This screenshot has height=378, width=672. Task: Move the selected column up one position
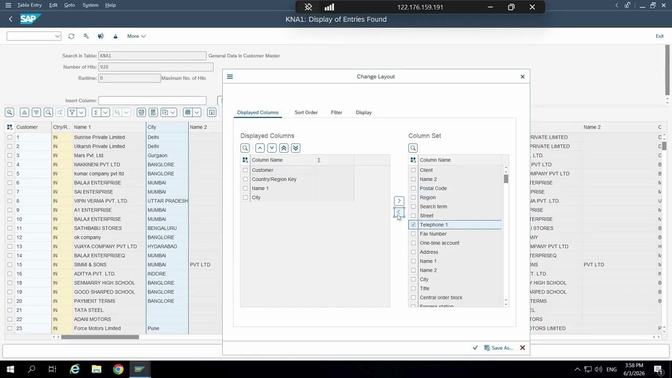[x=260, y=148]
